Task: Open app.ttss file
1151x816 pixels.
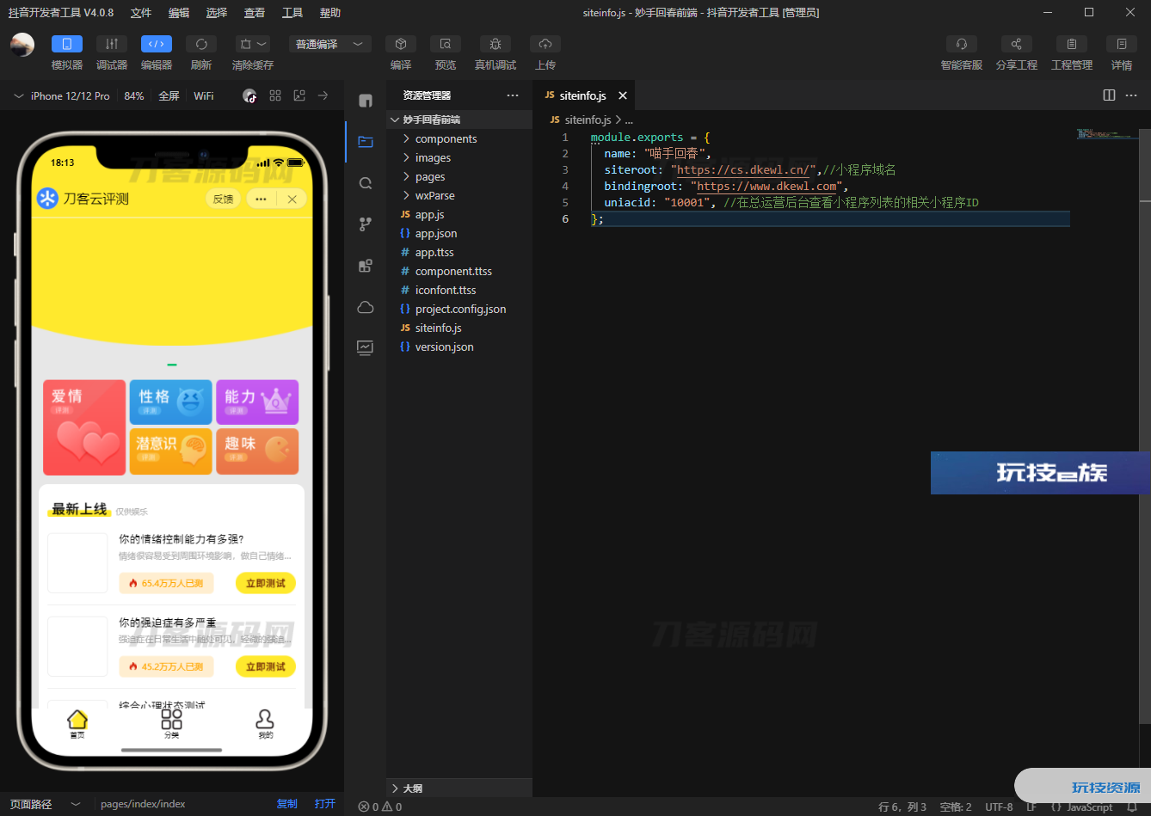Action: tap(459, 252)
